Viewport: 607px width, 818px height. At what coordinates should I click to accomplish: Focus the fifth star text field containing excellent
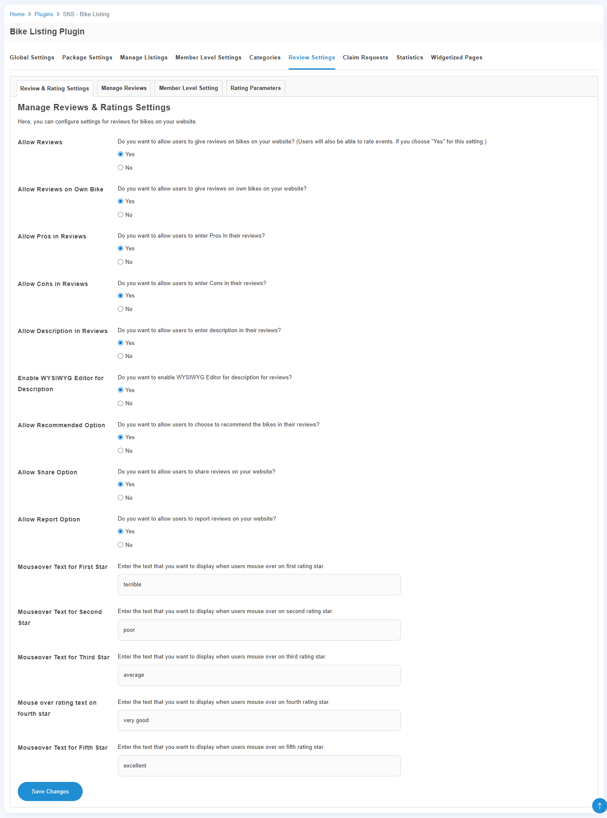click(259, 766)
